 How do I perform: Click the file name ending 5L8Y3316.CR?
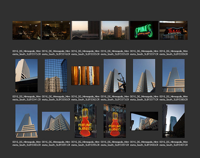coord(56,53)
